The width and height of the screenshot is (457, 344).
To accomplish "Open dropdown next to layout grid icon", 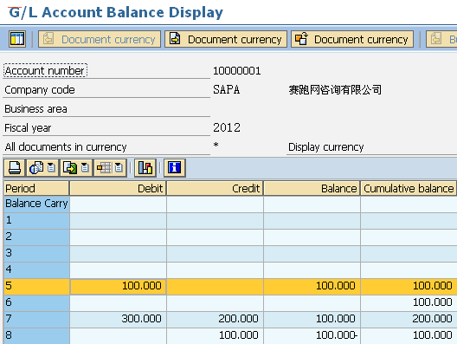I will tap(119, 168).
